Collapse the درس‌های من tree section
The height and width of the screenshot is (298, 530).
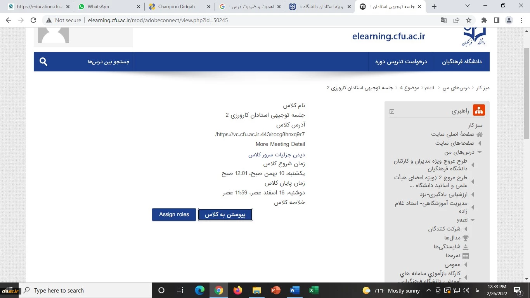[x=480, y=152]
